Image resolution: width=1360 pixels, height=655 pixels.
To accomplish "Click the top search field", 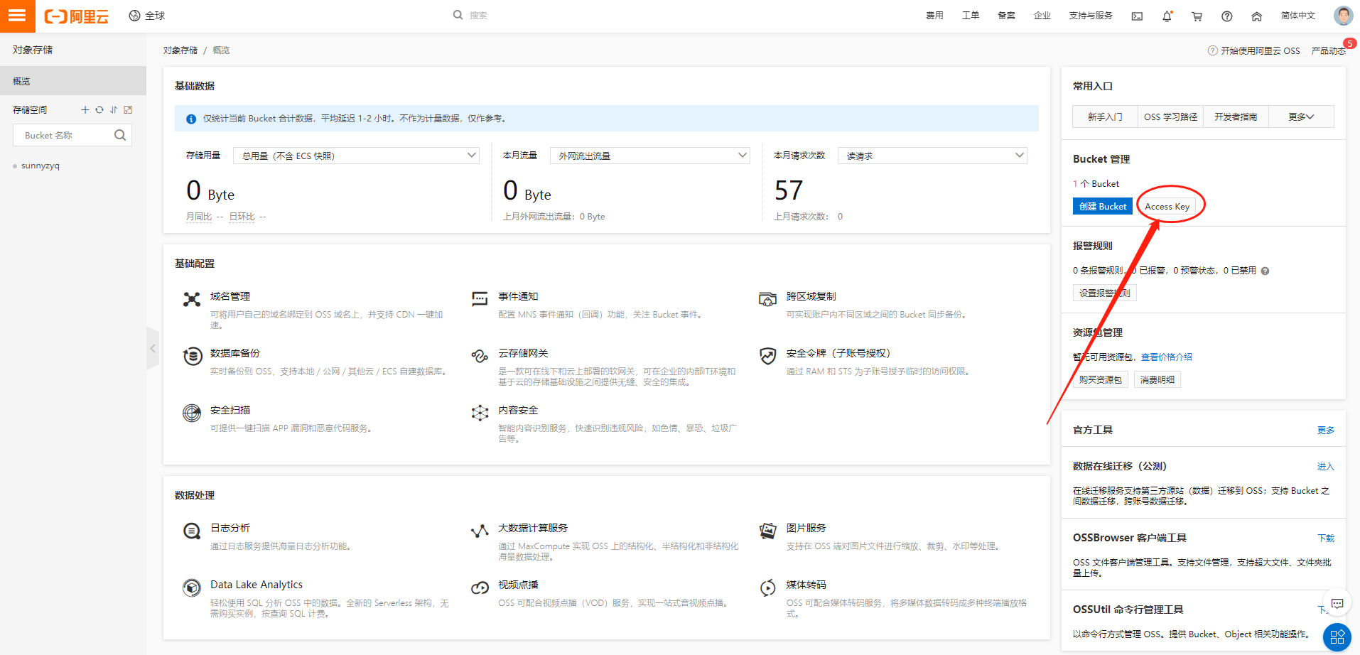I will pyautogui.click(x=477, y=15).
